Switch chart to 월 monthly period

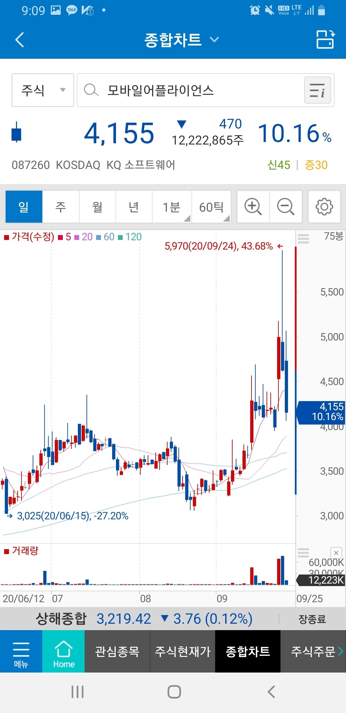[97, 207]
